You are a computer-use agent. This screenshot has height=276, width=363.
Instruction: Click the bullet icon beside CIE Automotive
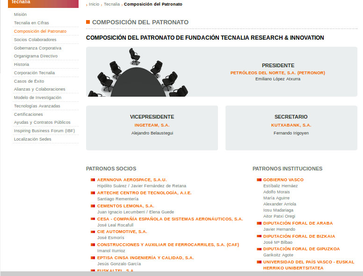coord(93,232)
